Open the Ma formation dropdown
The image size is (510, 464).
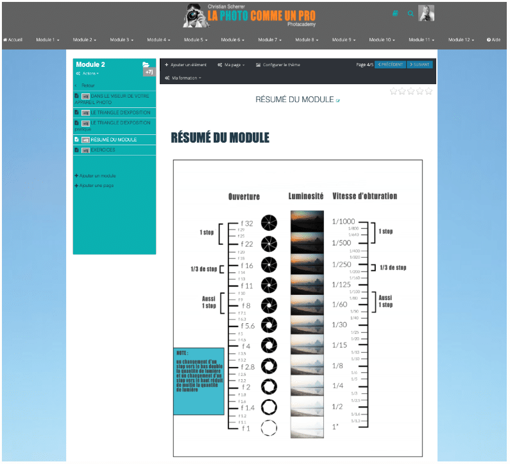click(183, 78)
